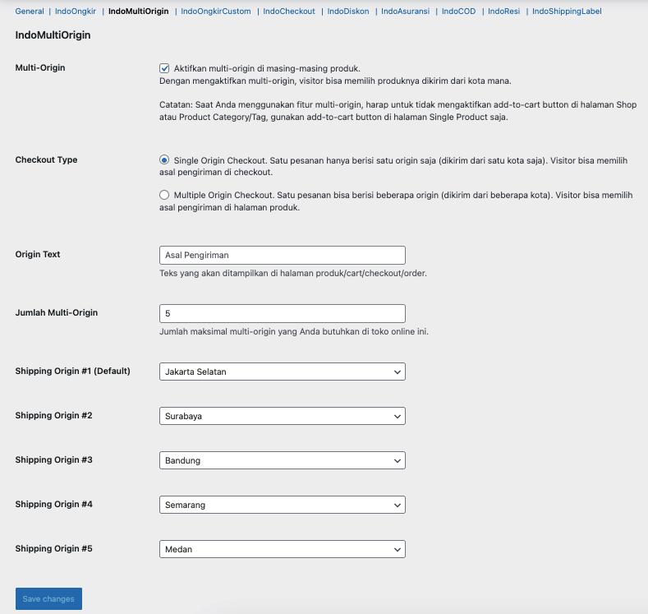This screenshot has width=648, height=614.
Task: Expand the Shipping Origin #3 Bandung dropdown
Action: (282, 460)
